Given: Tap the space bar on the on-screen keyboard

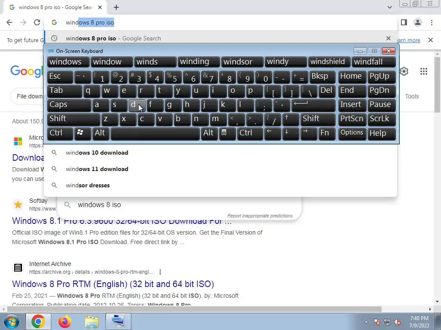Looking at the screenshot, I should click(155, 134).
